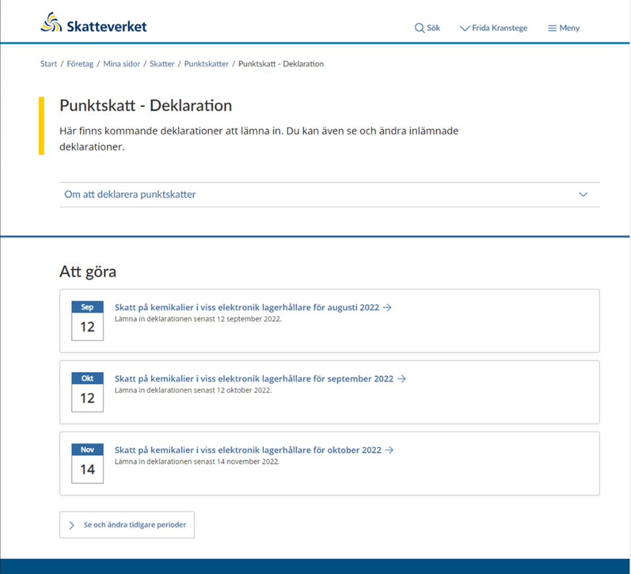
Task: Click the arrow icon after the september 2022 declaration
Action: coord(401,379)
